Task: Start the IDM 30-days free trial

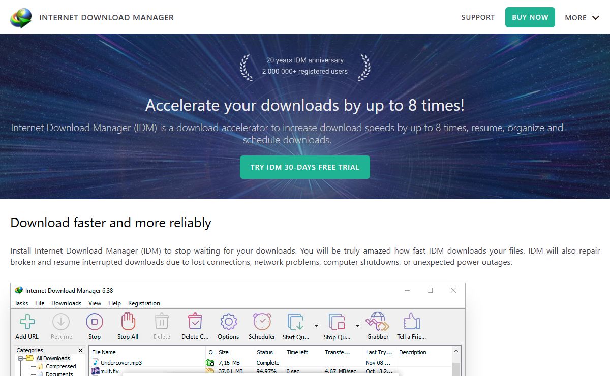Action: click(305, 167)
